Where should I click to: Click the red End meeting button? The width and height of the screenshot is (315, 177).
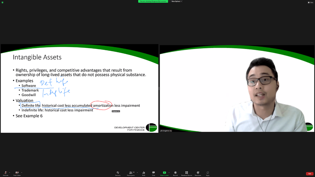point(310,174)
